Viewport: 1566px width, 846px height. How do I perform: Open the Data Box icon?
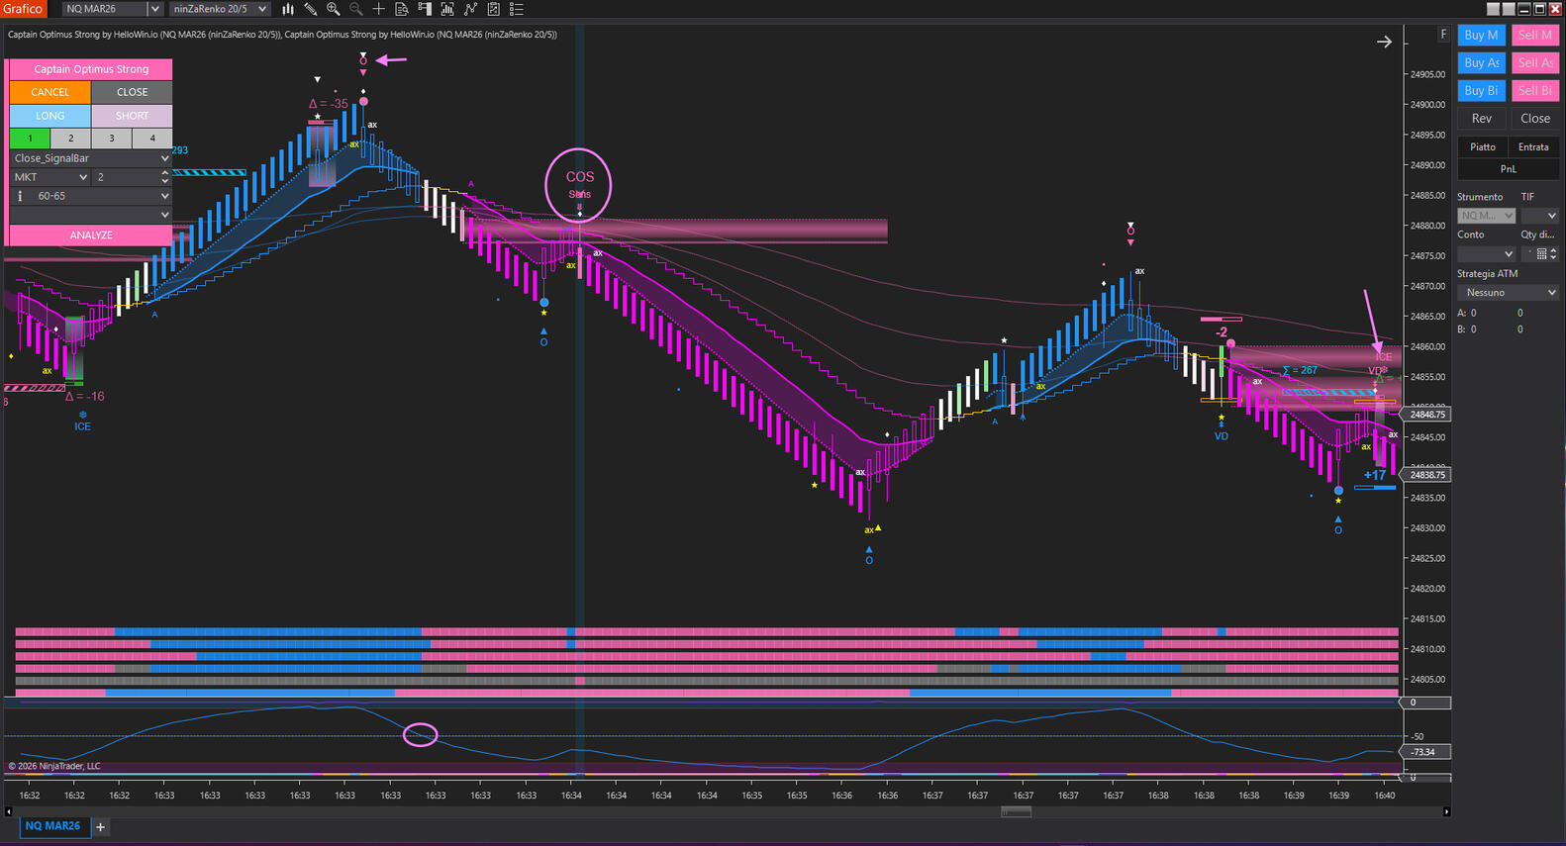(x=402, y=9)
